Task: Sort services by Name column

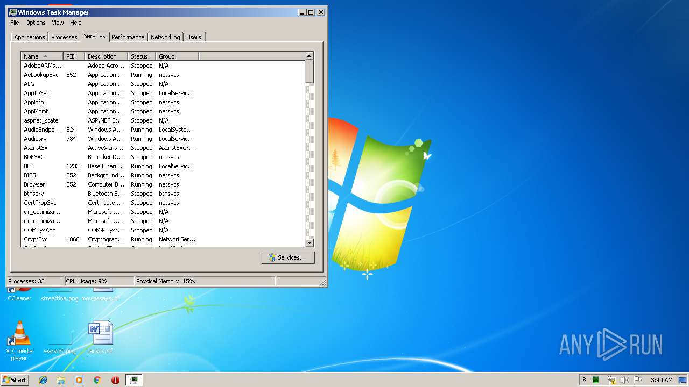Action: (x=42, y=56)
